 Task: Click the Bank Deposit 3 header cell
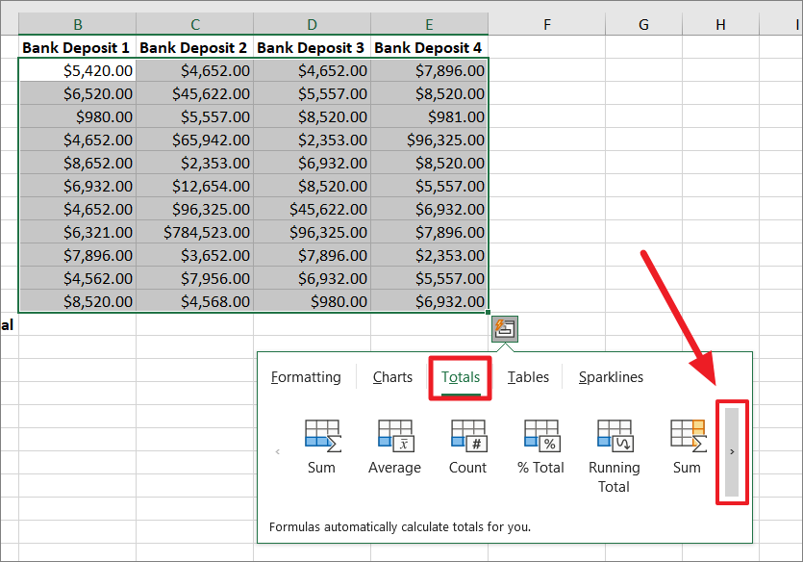click(x=313, y=47)
